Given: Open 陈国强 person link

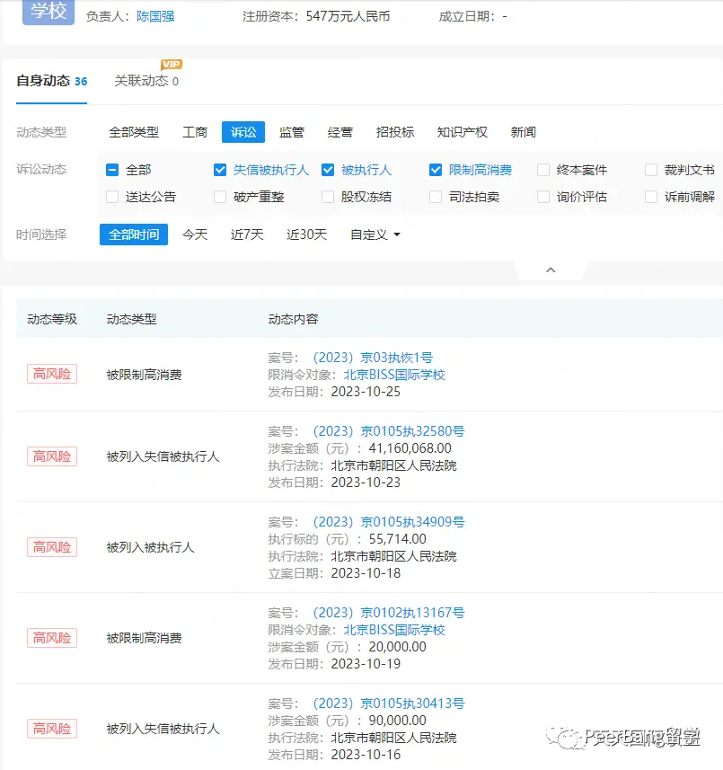Looking at the screenshot, I should click(155, 17).
